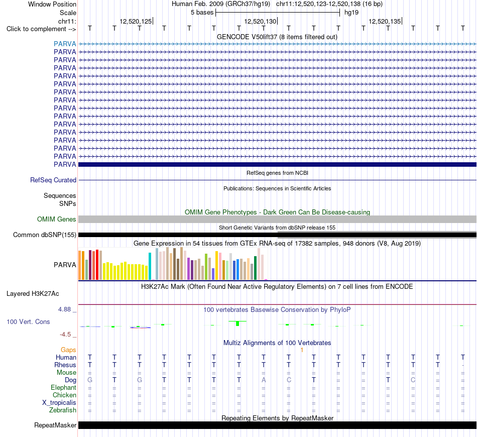
Task: Click the 'Chicken' alignment row label
Action: click(x=64, y=395)
